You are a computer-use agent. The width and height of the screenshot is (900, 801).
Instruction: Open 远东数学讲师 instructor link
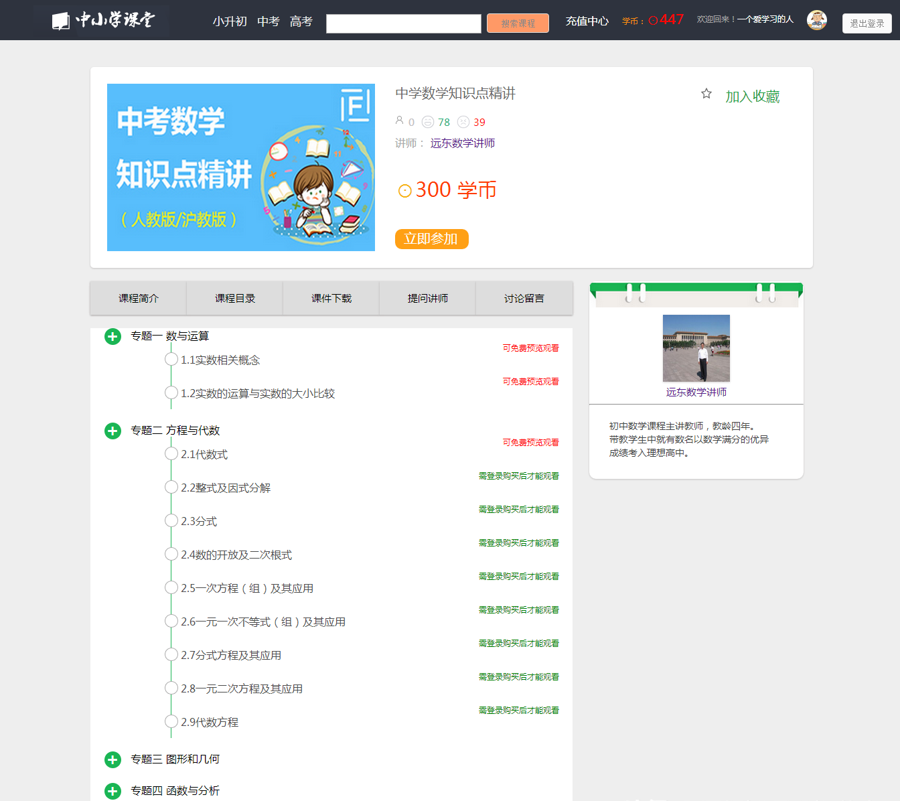click(463, 143)
